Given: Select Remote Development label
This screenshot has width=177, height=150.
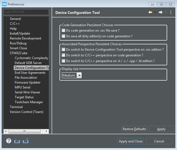Looking at the screenshot, I should (x=25, y=38).
